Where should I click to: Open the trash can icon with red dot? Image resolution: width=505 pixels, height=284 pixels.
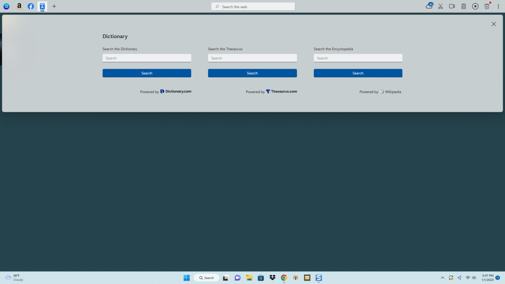[487, 6]
